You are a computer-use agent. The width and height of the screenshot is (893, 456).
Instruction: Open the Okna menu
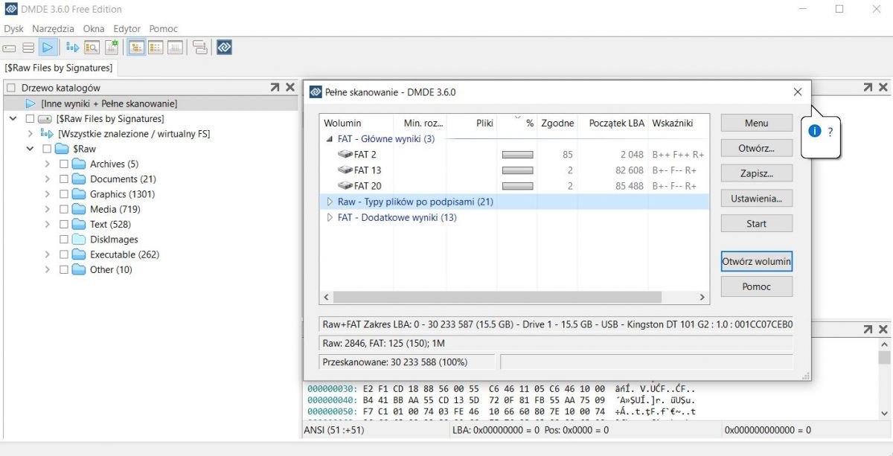pyautogui.click(x=94, y=29)
